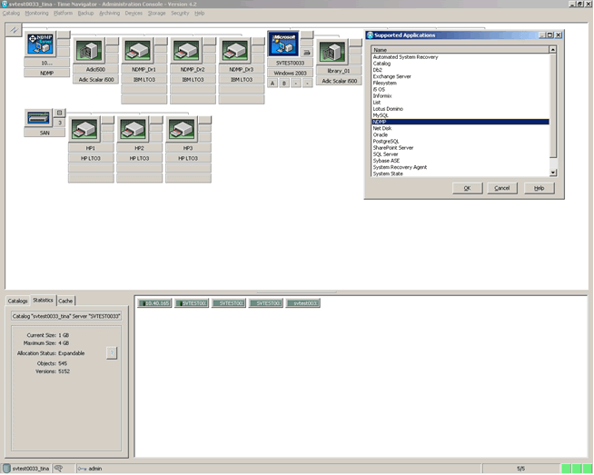Select the library_01 library icon

click(x=332, y=53)
